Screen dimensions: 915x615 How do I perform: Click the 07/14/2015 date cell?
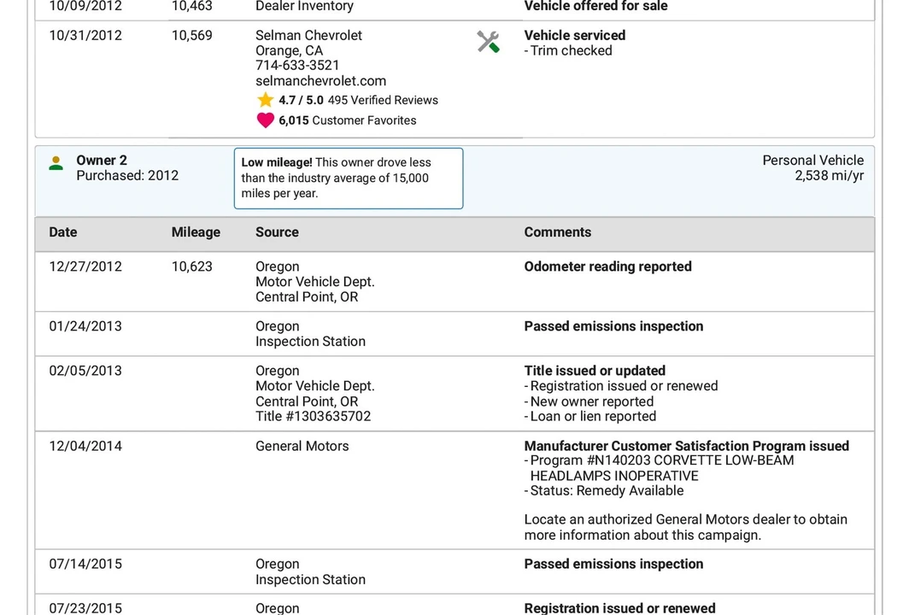pyautogui.click(x=85, y=565)
